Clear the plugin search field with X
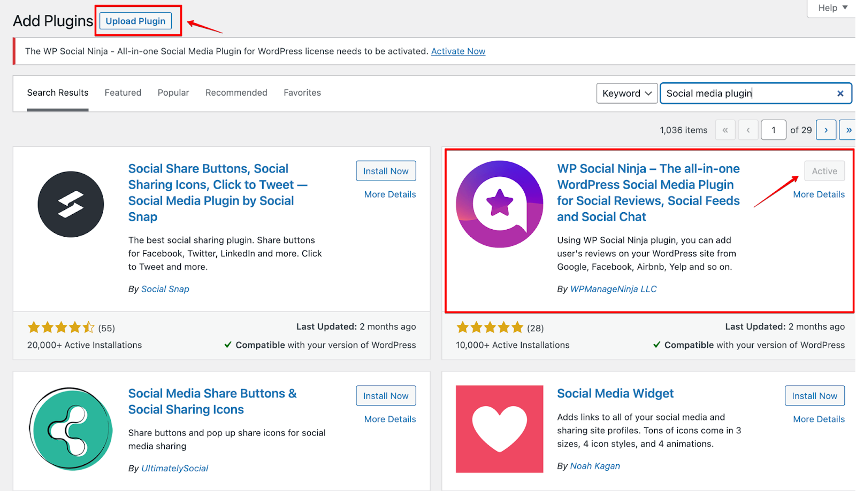This screenshot has height=491, width=856. pos(840,93)
